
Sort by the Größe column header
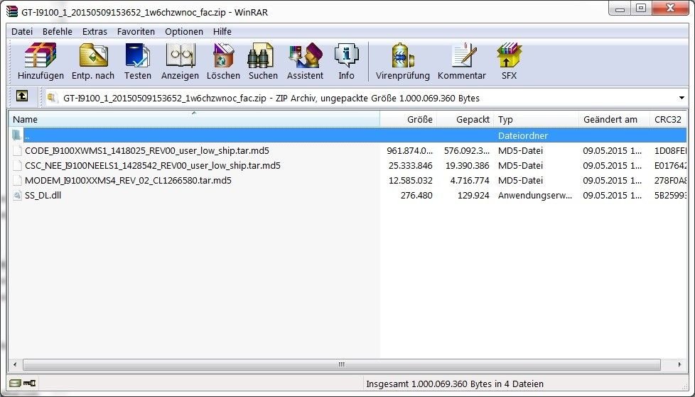(408, 119)
